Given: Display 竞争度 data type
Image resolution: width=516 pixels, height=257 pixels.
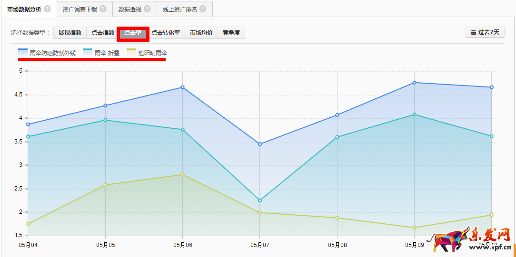Looking at the screenshot, I should pyautogui.click(x=231, y=33).
